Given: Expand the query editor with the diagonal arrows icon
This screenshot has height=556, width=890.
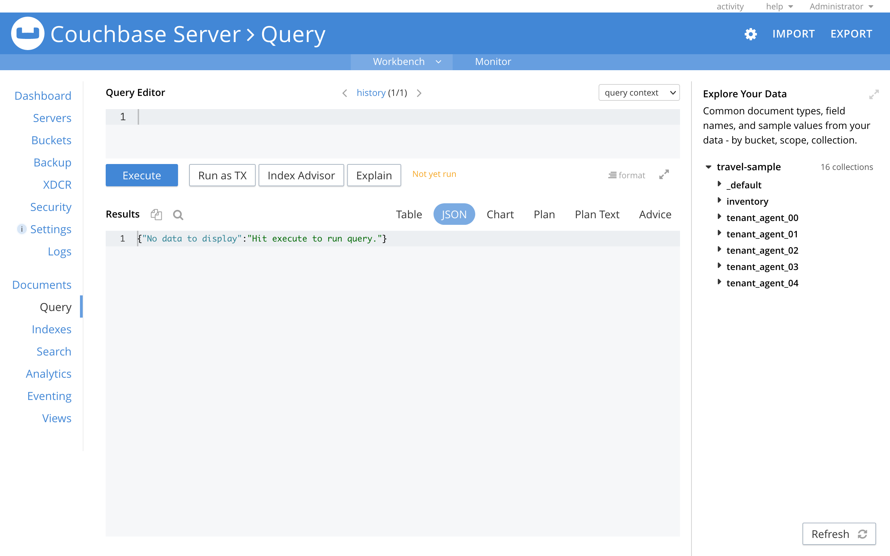Looking at the screenshot, I should (663, 174).
